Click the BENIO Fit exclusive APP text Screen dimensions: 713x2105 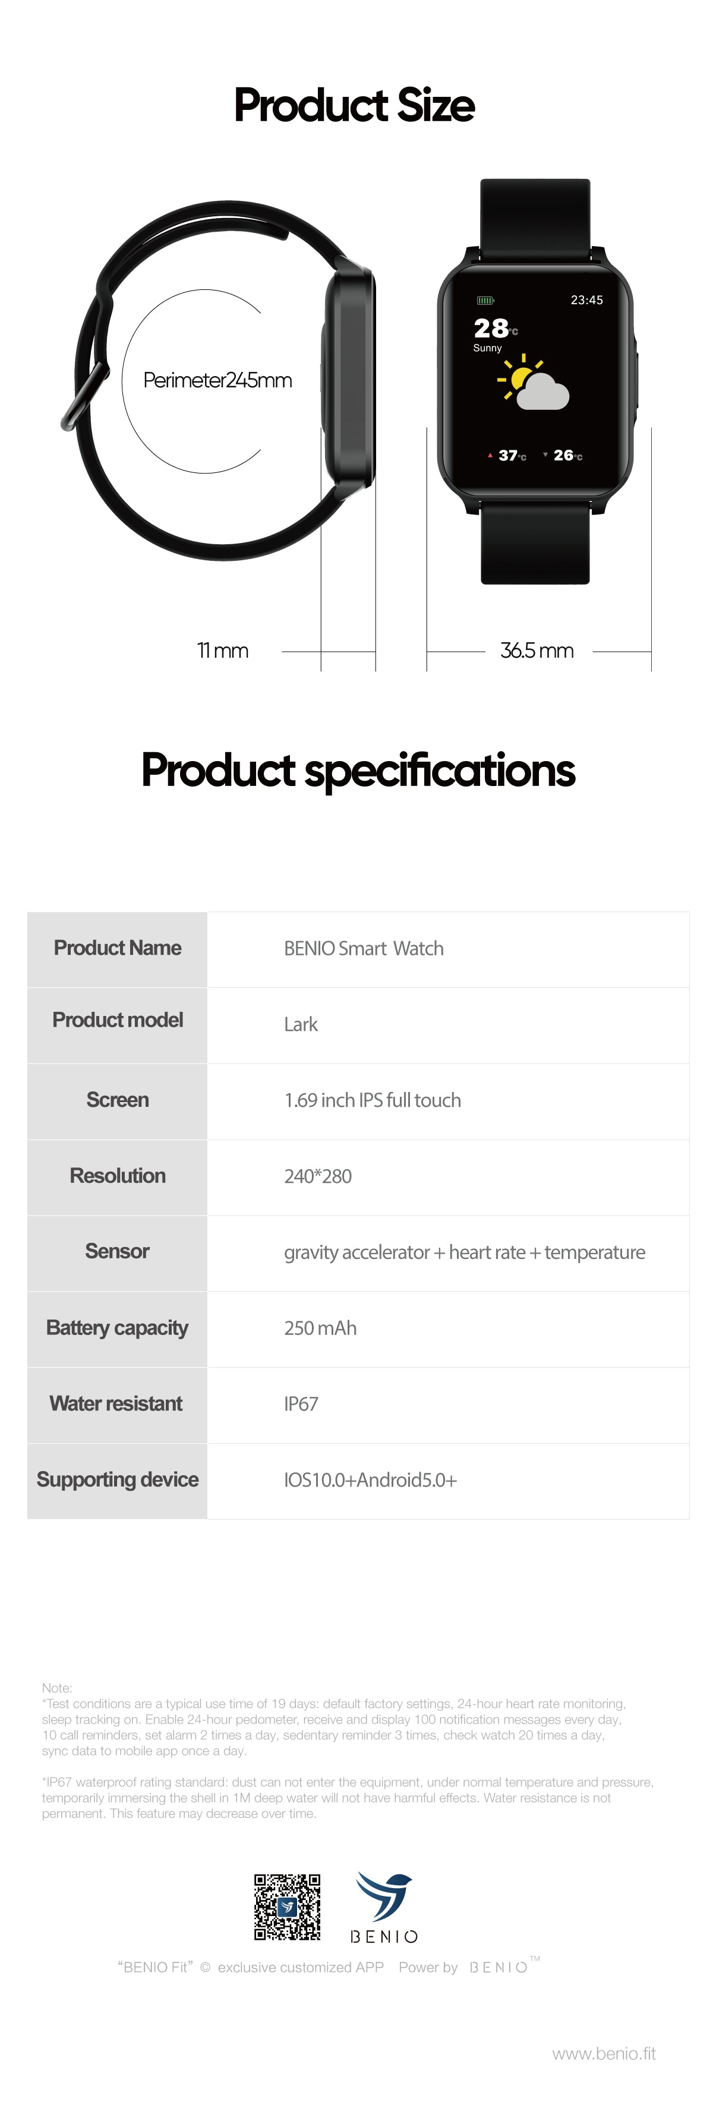(250, 1968)
